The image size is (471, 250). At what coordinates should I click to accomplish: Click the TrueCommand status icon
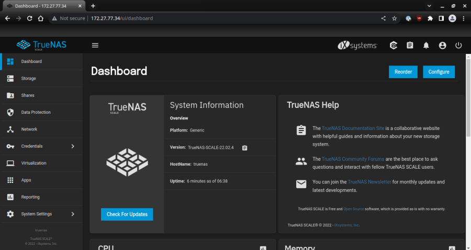tap(394, 46)
